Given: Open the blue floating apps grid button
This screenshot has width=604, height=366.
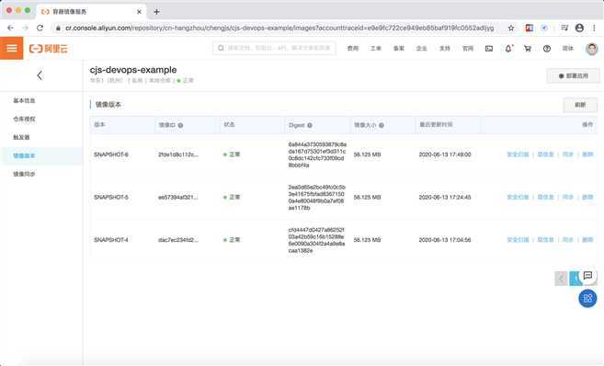Looking at the screenshot, I should 587,298.
